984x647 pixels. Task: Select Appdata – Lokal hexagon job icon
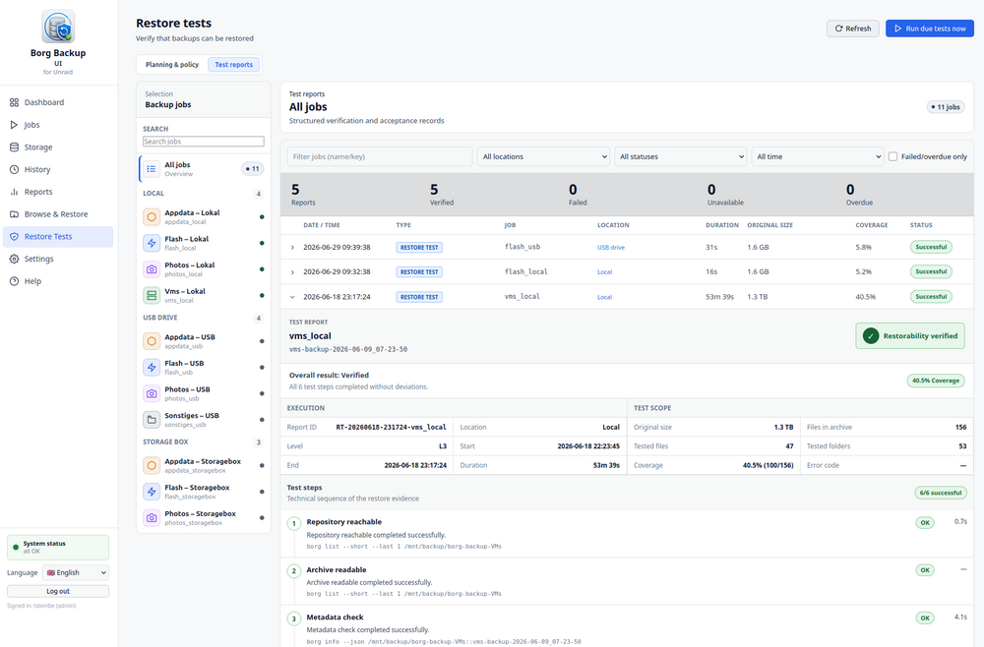point(152,217)
